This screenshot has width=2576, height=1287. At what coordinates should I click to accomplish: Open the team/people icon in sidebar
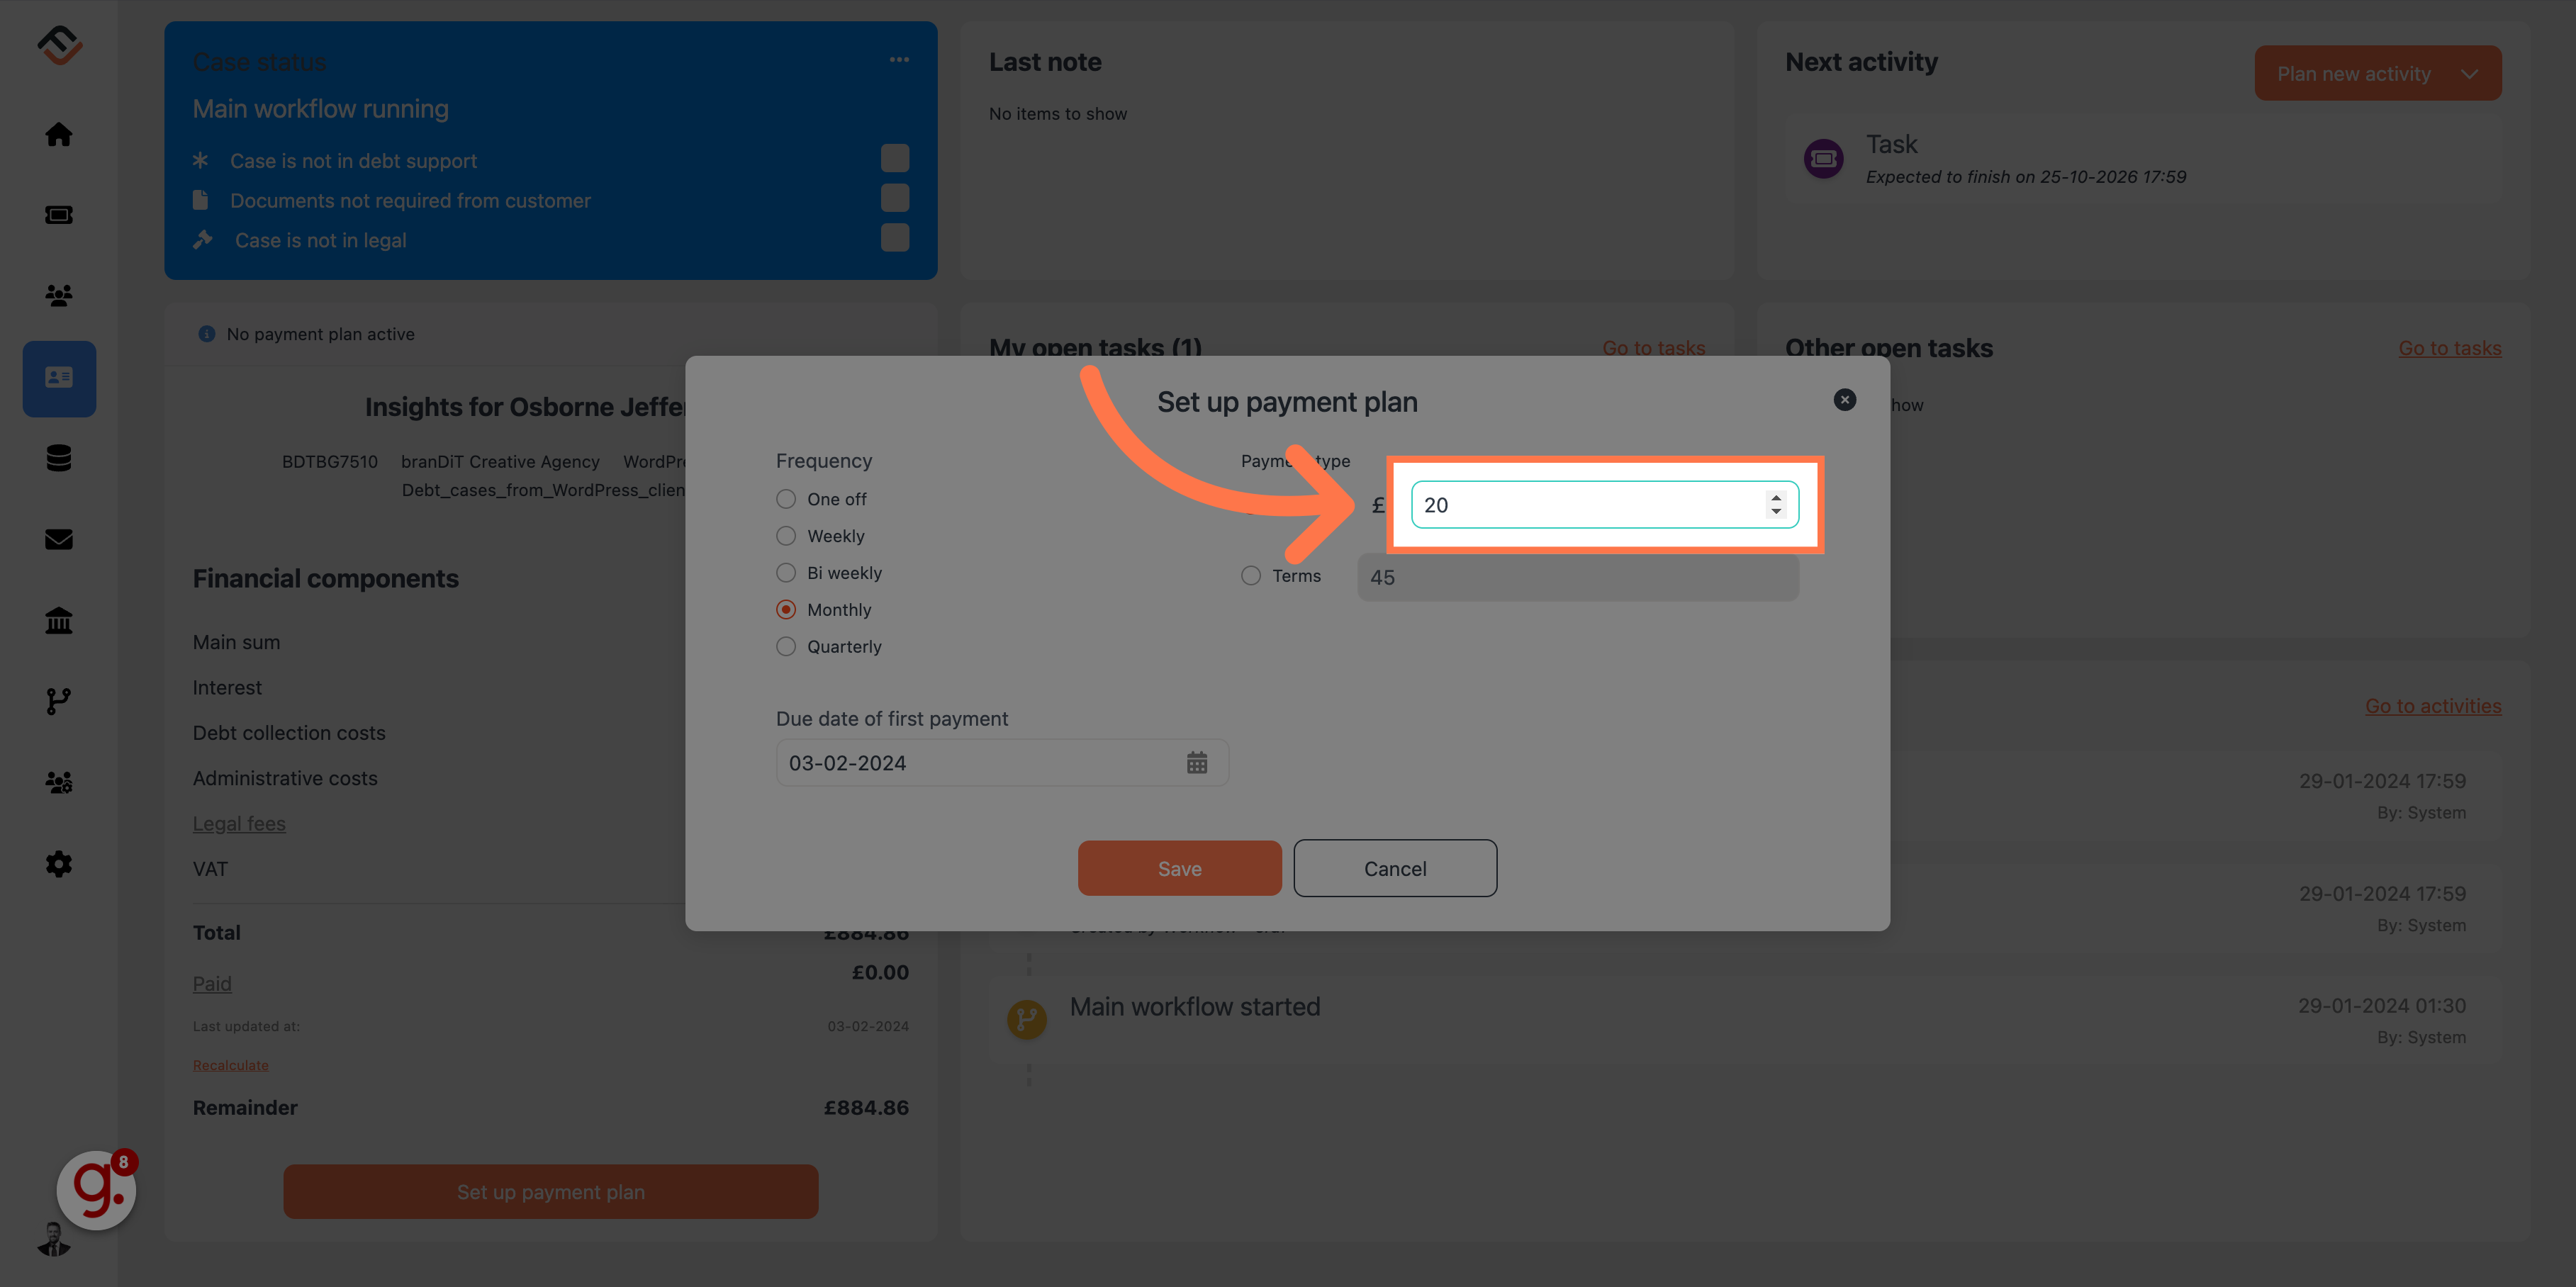point(59,297)
